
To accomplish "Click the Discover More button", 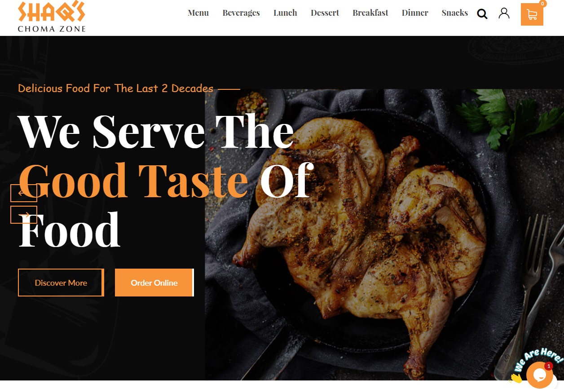I will (x=61, y=283).
